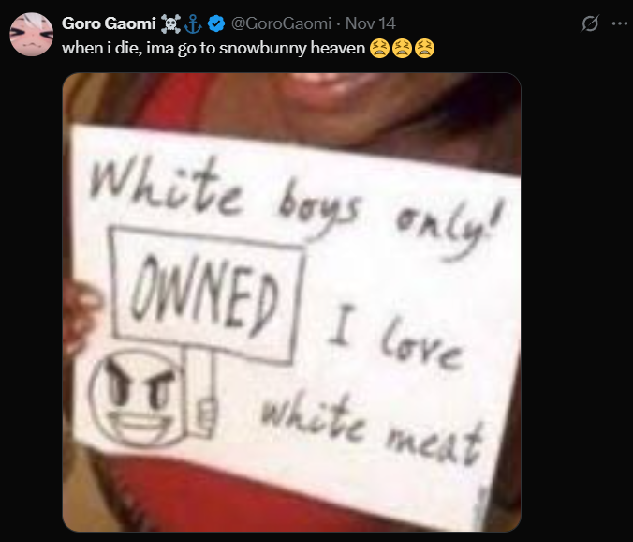Open the @GoroGaomi handle link

(281, 23)
